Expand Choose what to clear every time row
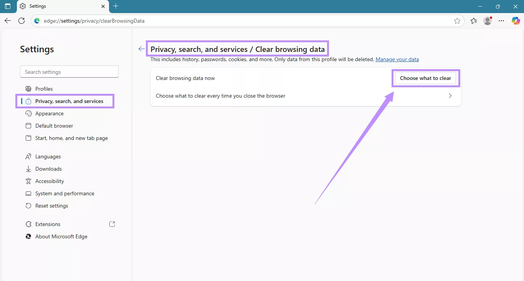This screenshot has height=281, width=524. pos(306,96)
